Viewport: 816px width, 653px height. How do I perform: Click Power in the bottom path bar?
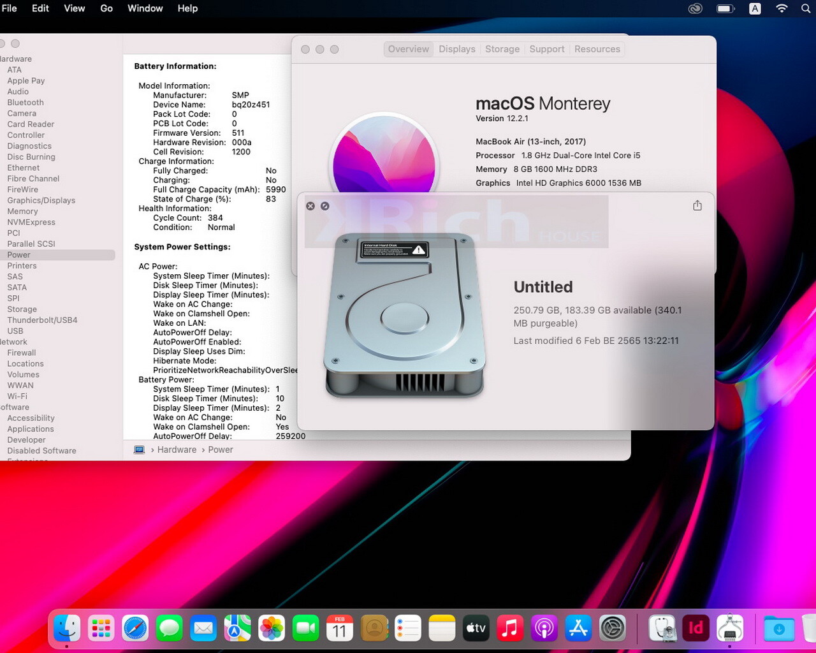pos(221,450)
